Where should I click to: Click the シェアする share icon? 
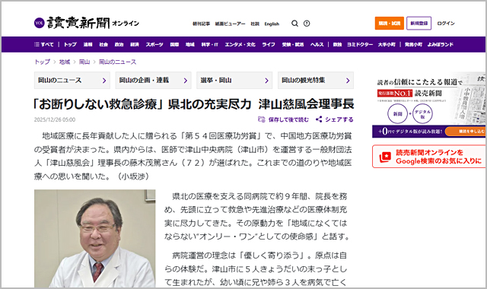[319, 119]
